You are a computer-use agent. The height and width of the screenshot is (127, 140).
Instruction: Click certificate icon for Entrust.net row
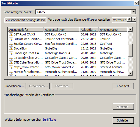(11, 39)
